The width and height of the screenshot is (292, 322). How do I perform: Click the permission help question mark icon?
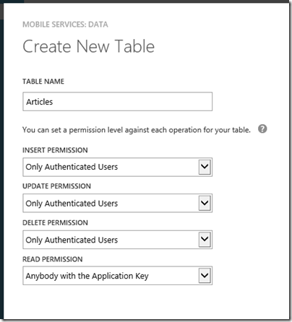click(262, 129)
